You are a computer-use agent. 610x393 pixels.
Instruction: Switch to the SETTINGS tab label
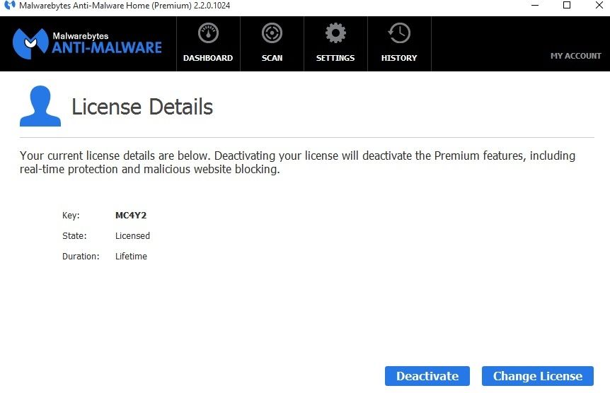coord(335,58)
